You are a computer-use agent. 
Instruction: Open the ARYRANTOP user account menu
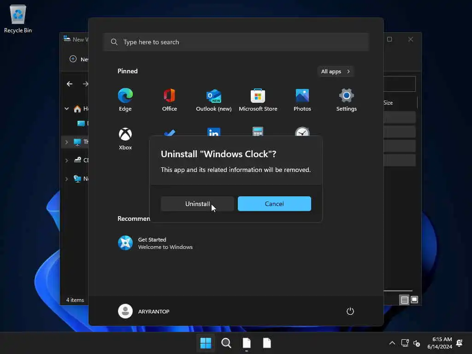[x=144, y=311]
